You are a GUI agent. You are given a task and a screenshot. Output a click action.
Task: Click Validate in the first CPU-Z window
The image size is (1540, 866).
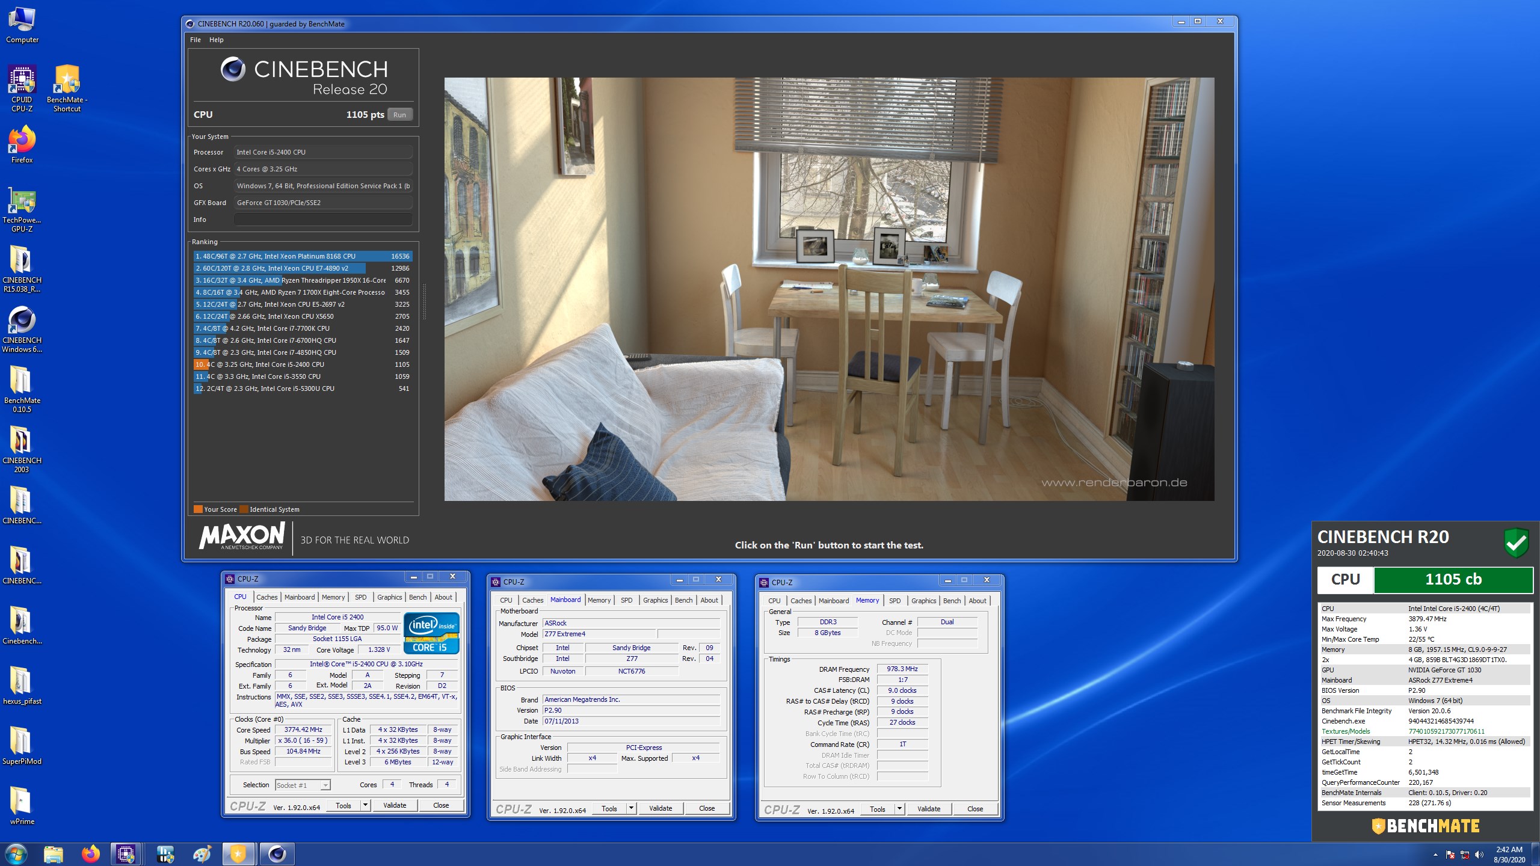click(395, 805)
